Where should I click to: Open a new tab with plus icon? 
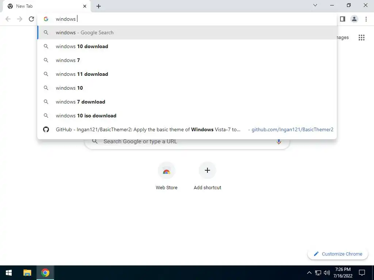(99, 6)
